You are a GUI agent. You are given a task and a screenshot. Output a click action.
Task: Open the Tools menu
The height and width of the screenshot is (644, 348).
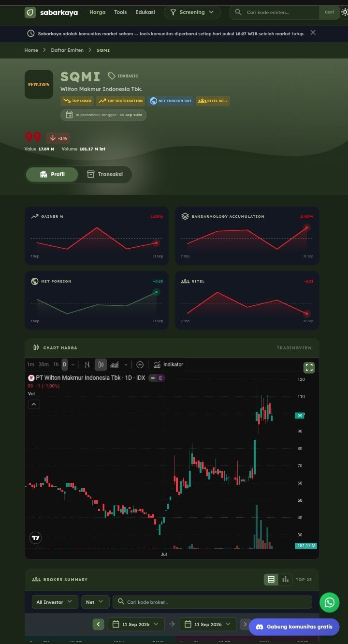pyautogui.click(x=120, y=12)
